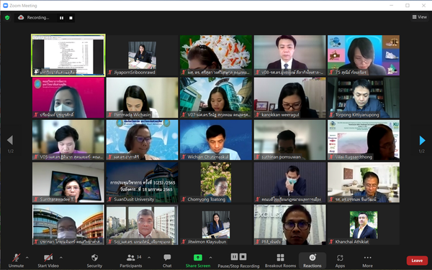Click the Zoom logo in title bar
The image size is (432, 270).
pyautogui.click(x=5, y=5)
